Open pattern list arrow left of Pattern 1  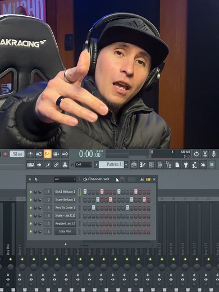[x=97, y=165]
